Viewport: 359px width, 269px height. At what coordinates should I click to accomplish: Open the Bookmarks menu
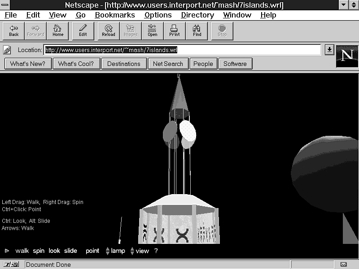[115, 15]
